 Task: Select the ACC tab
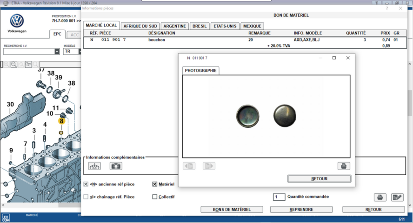[x=74, y=35]
